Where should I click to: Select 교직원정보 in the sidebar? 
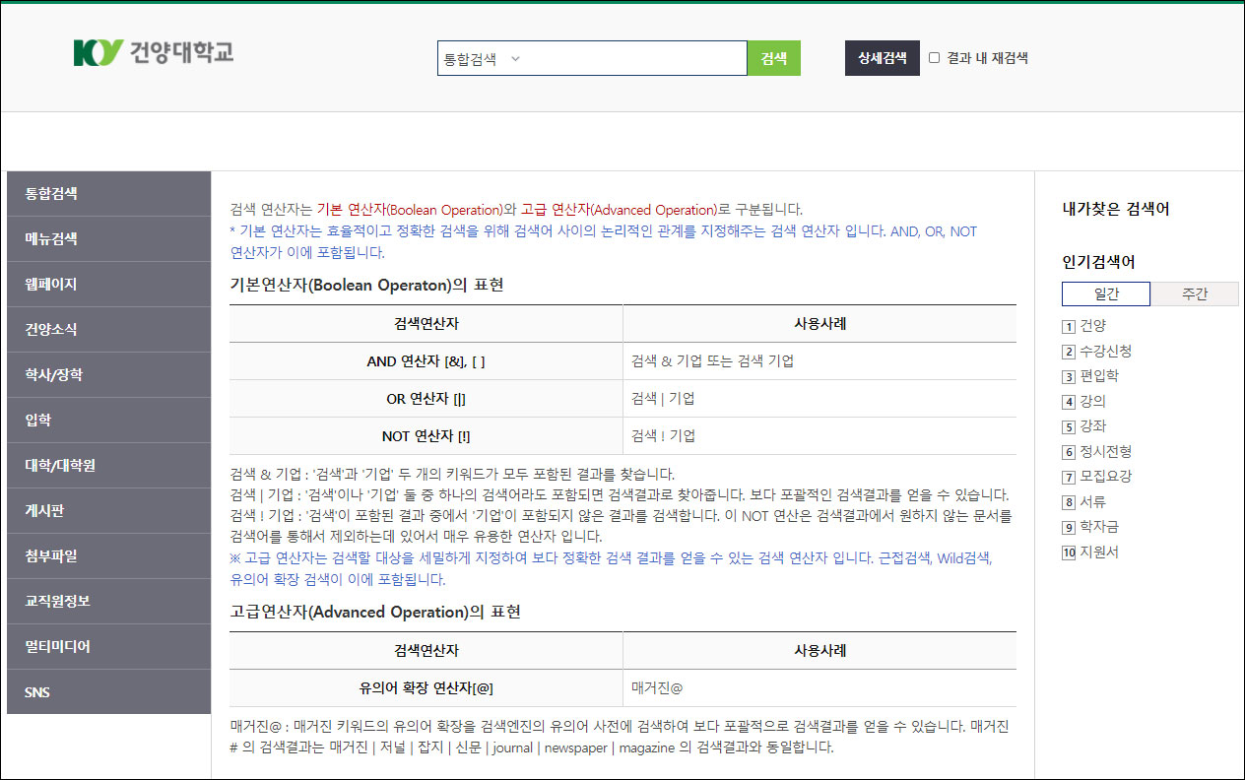click(x=108, y=602)
